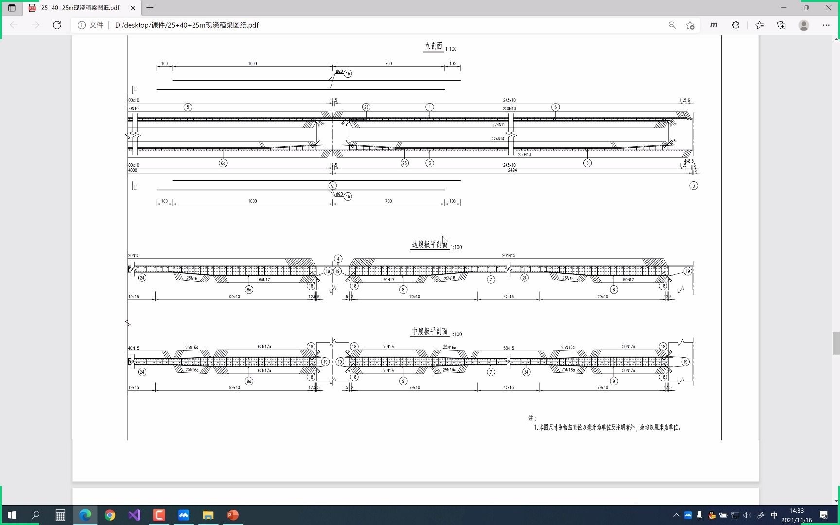
Task: Open browser Collections
Action: [x=781, y=25]
